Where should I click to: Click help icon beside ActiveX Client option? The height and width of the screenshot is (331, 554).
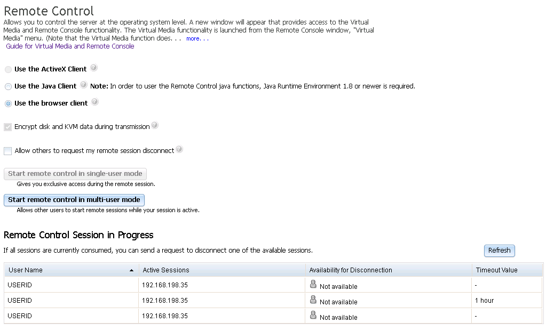point(94,68)
